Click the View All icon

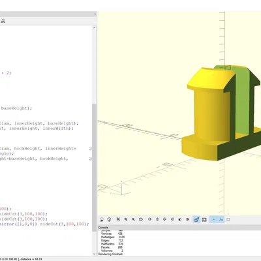click(118, 219)
